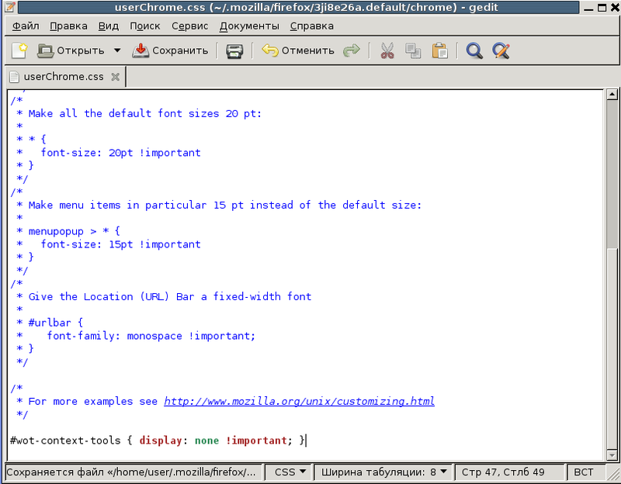Screen dimensions: 621x484
Task: Close the userChrome.css tab
Action: point(115,77)
